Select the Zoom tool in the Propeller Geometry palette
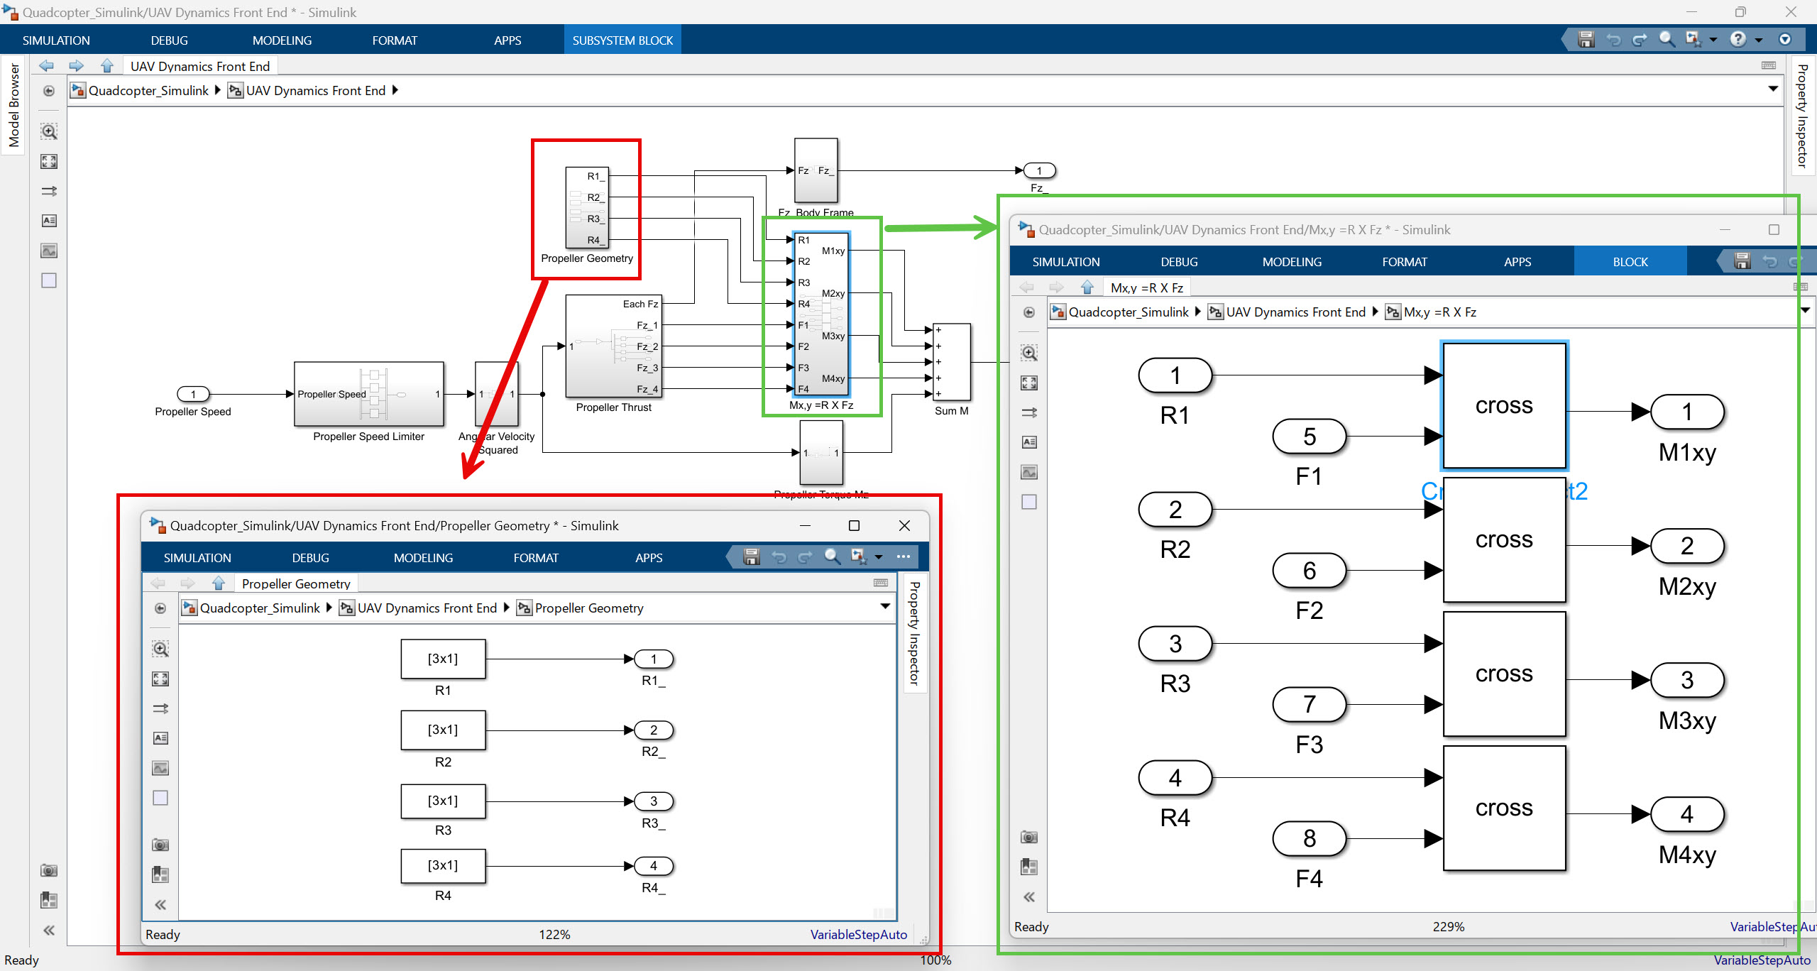The width and height of the screenshot is (1817, 971). [x=160, y=649]
